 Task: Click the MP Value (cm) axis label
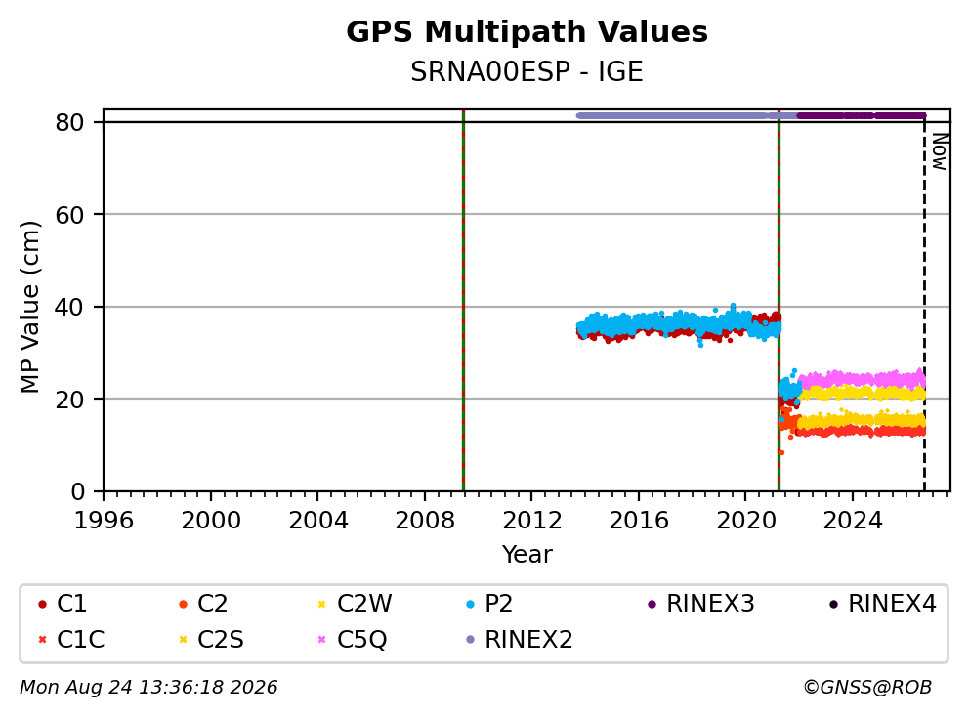coord(29,307)
